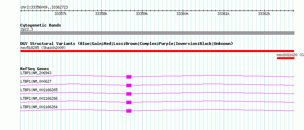Click the left arrow of the ruler
Viewport: 304px width, 130px height.
pyautogui.click(x=21, y=11)
